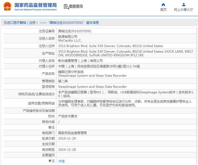Click the 附件 label
198x165 pixels.
click(x=51, y=116)
